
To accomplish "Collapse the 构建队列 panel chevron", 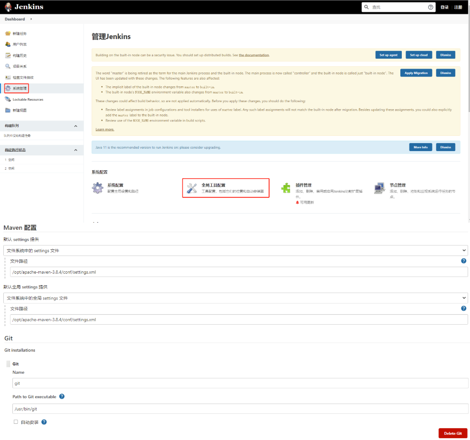I will (x=75, y=126).
